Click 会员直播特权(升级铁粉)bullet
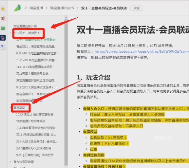Screen dimensions: 189x168 [104, 166]
